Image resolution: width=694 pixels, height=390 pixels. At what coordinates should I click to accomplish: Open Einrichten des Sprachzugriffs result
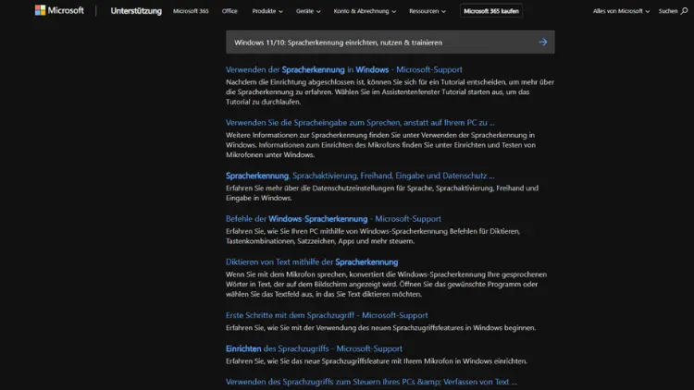tap(314, 348)
